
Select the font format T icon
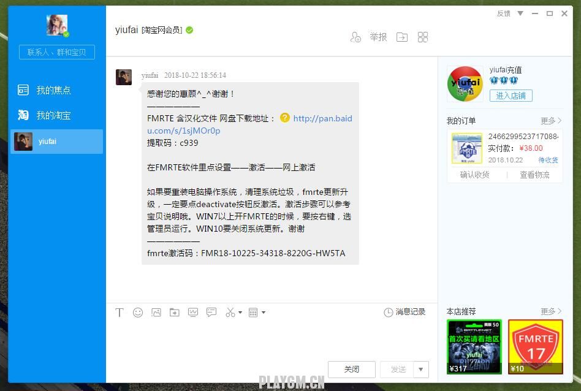tap(120, 313)
